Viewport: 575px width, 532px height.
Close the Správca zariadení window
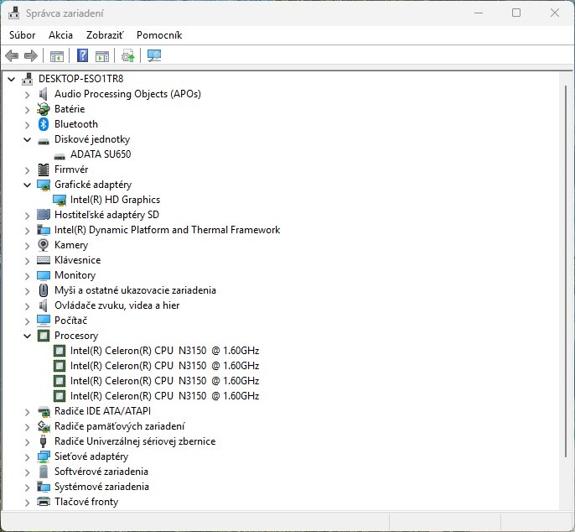tap(555, 13)
